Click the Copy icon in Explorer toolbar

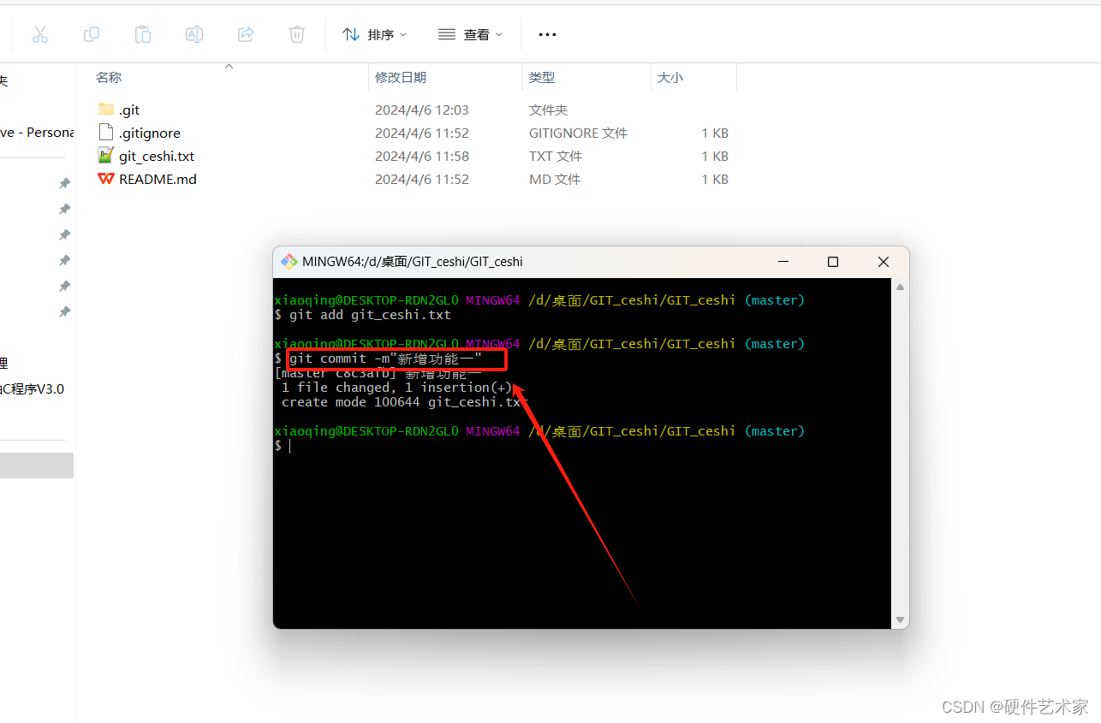tap(92, 34)
